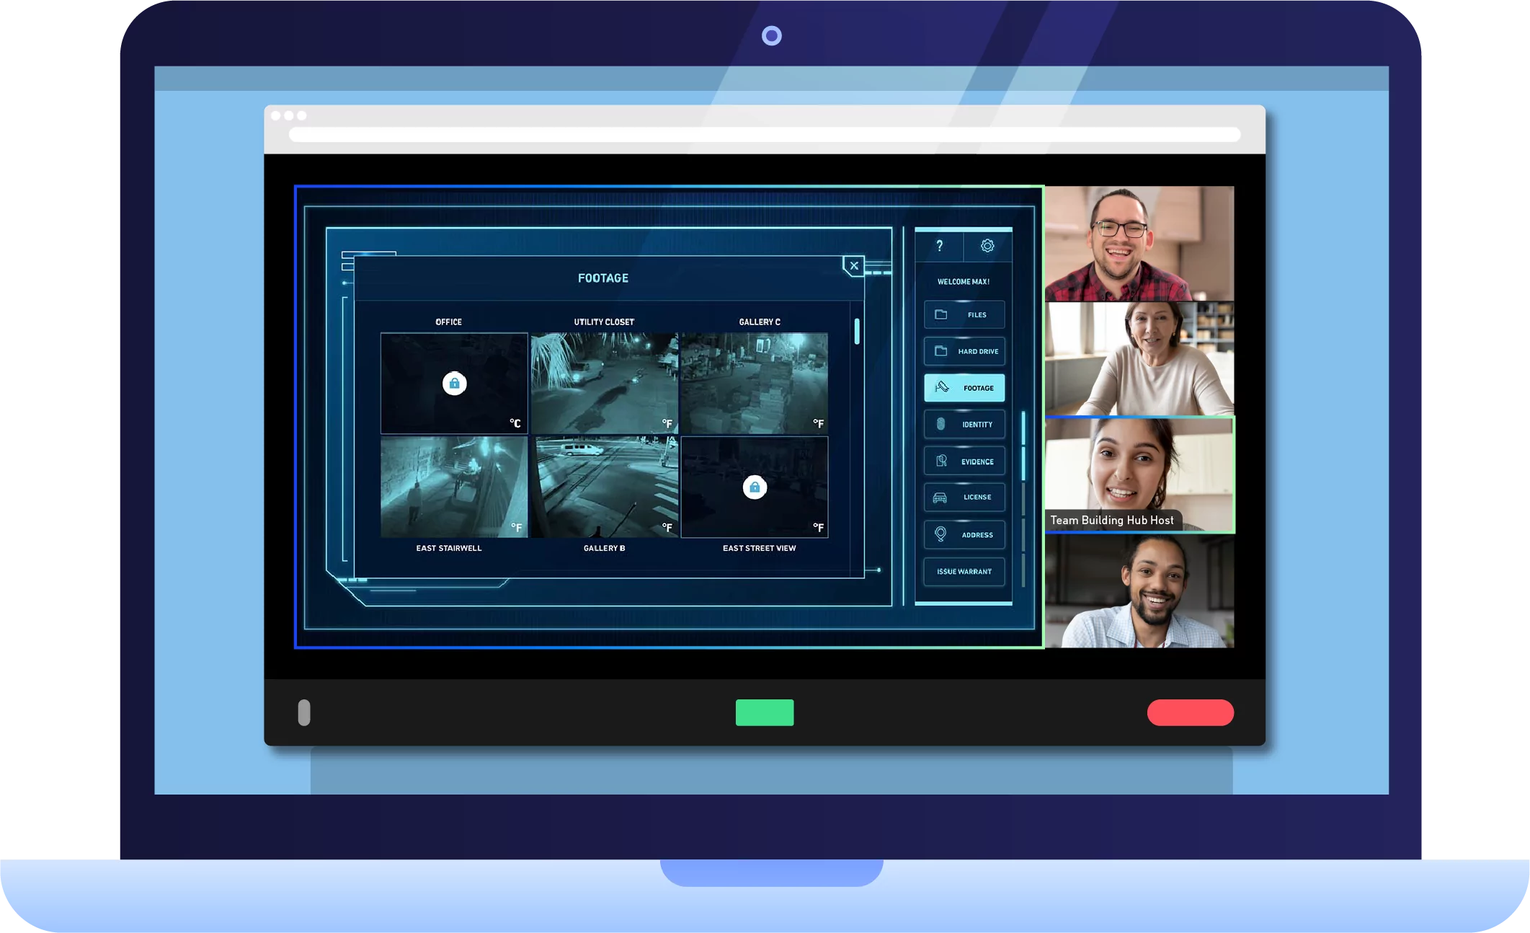Open the FILES section in sidebar

[x=964, y=314]
